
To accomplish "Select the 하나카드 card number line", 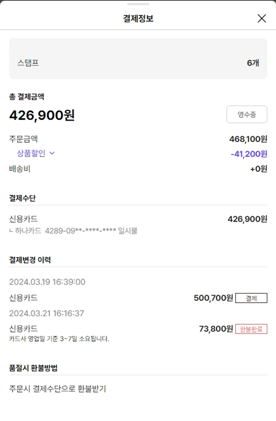I will point(74,231).
